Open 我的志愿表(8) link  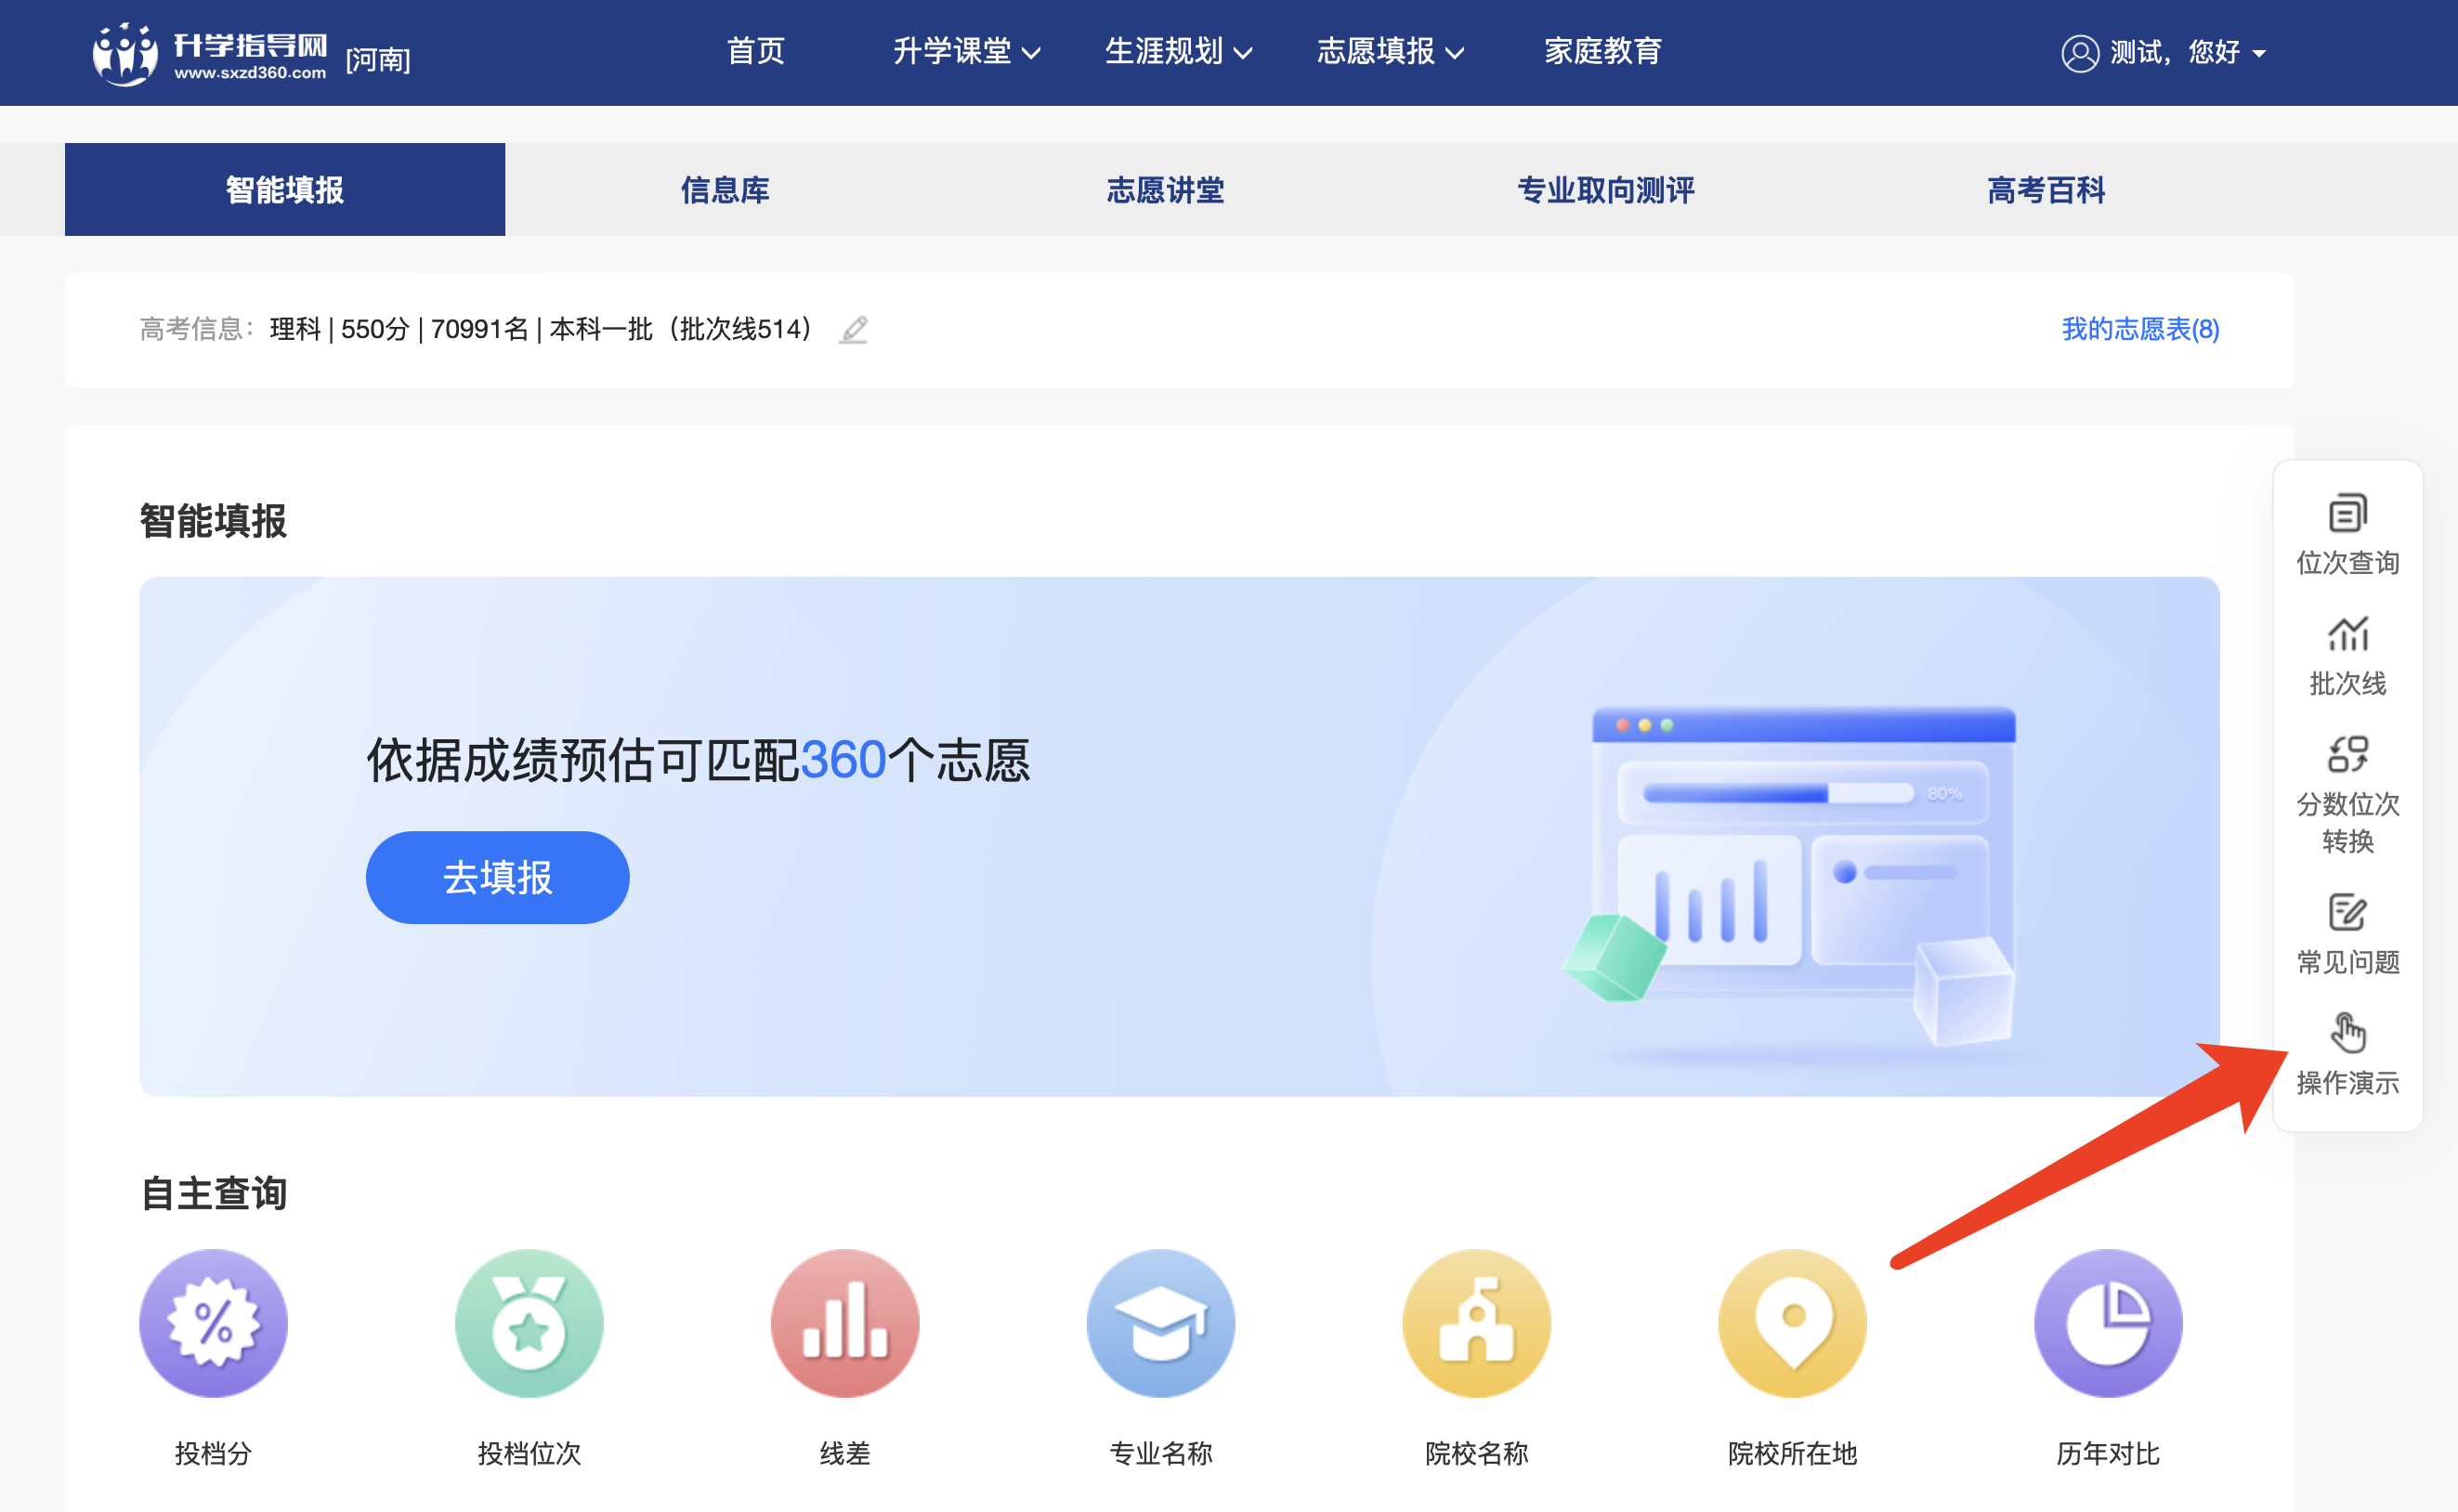[x=2140, y=329]
